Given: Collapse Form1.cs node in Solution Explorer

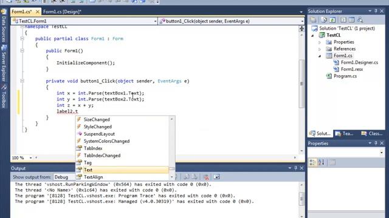Looking at the screenshot, I should (320, 56).
